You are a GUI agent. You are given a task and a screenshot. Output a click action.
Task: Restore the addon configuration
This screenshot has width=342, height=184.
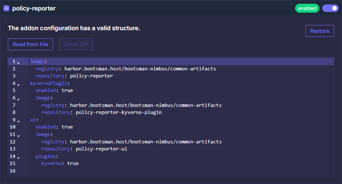[x=319, y=31]
